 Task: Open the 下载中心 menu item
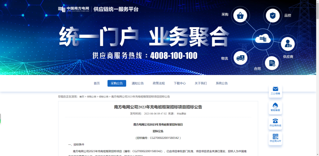pyautogui.click(x=180, y=83)
